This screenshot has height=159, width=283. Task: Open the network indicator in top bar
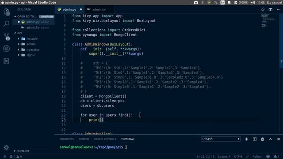pyautogui.click(x=216, y=3)
